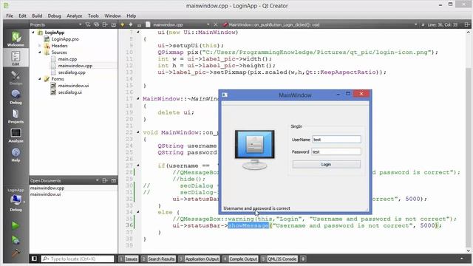Open the LoginApp Debug kit selector
The height and width of the screenshot is (266, 473).
[x=16, y=199]
